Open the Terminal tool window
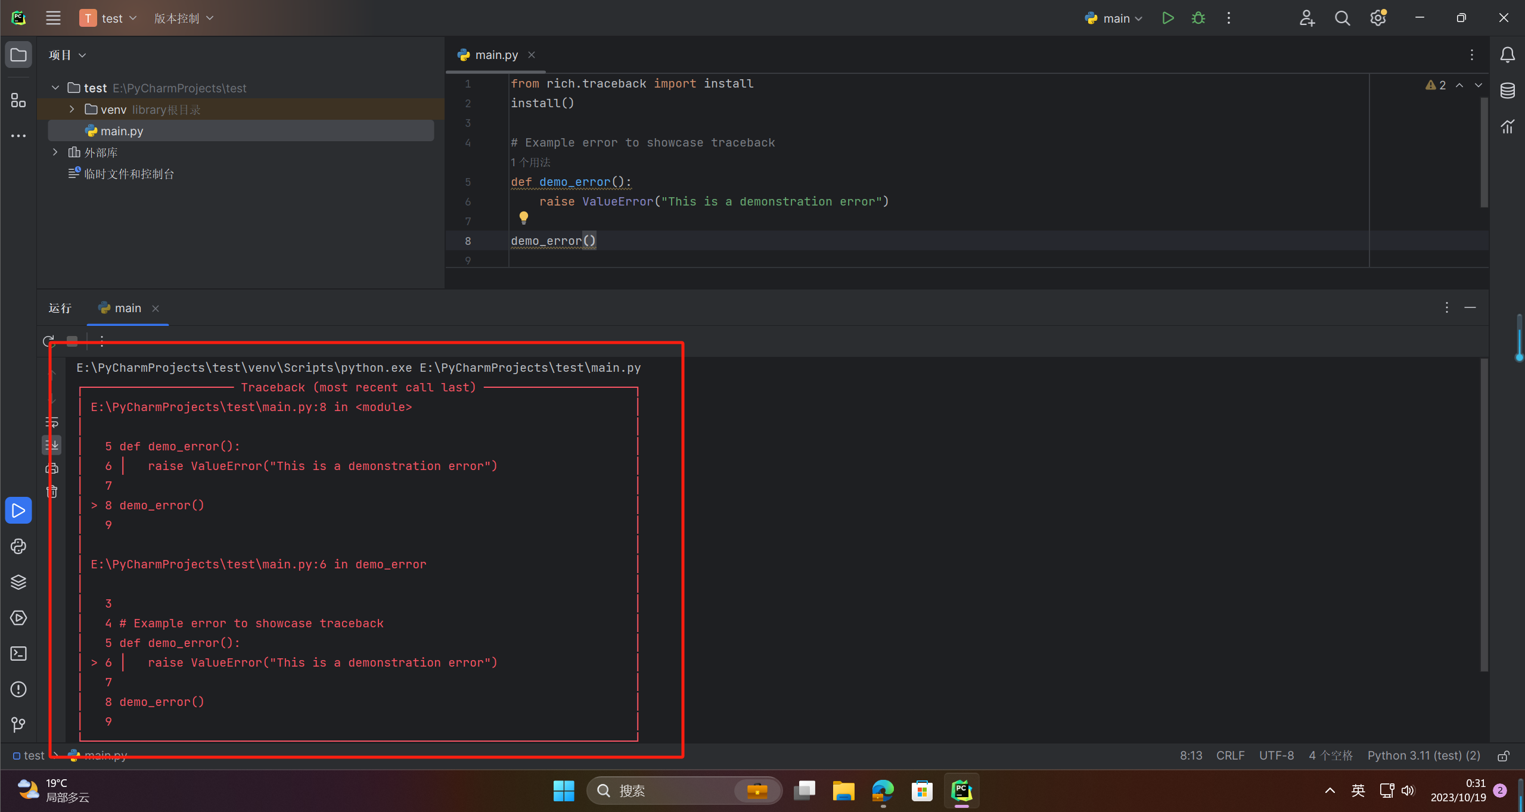The height and width of the screenshot is (812, 1525). pyautogui.click(x=18, y=654)
